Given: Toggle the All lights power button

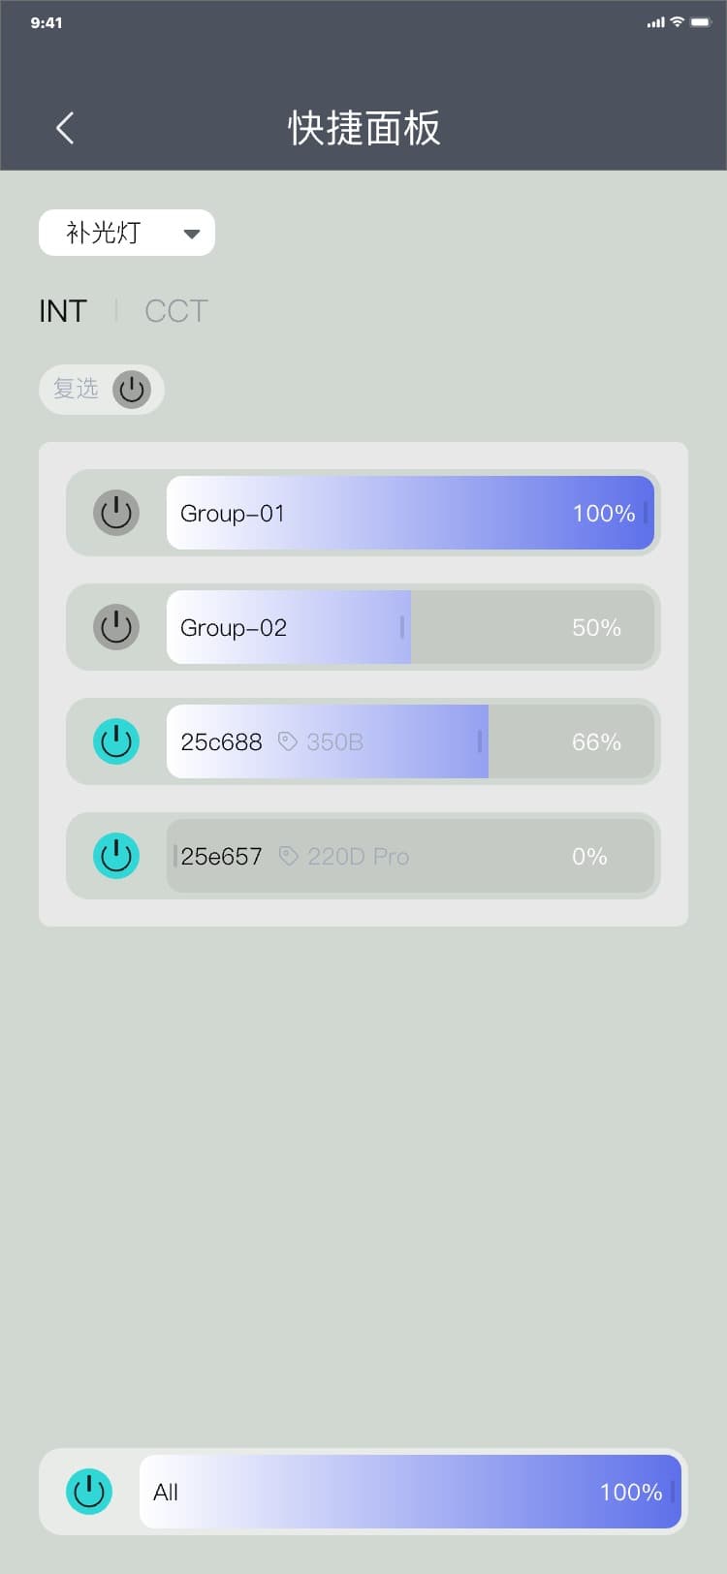Looking at the screenshot, I should point(89,1492).
